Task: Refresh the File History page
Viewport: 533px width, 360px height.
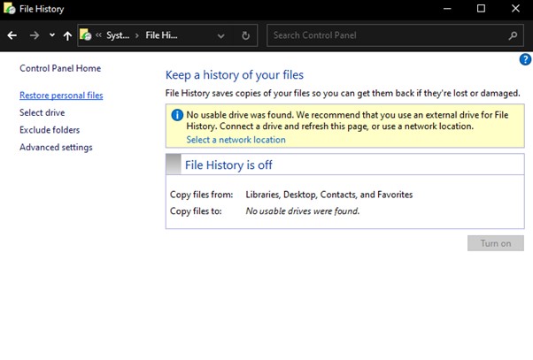Action: pyautogui.click(x=246, y=36)
